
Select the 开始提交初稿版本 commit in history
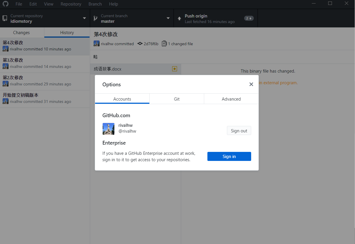45,99
